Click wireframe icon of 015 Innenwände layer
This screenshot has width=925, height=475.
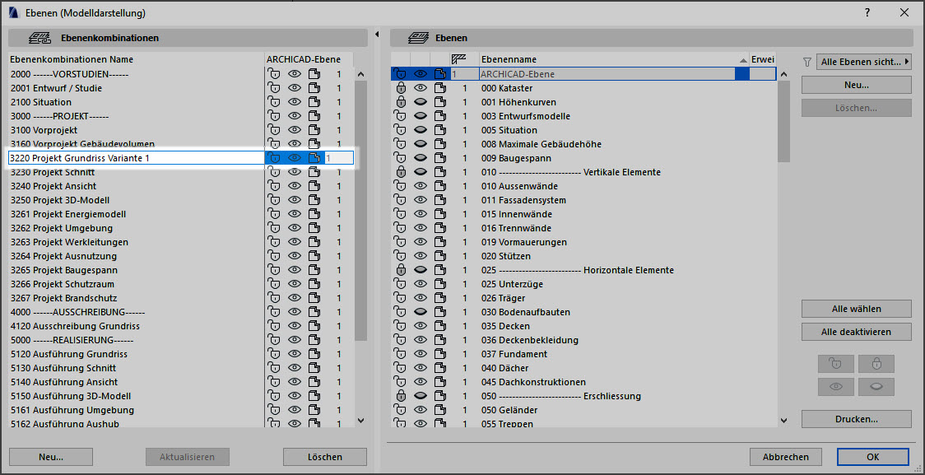coord(439,214)
